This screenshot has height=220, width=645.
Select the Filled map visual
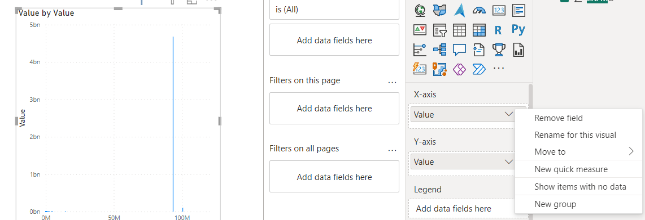440,10
